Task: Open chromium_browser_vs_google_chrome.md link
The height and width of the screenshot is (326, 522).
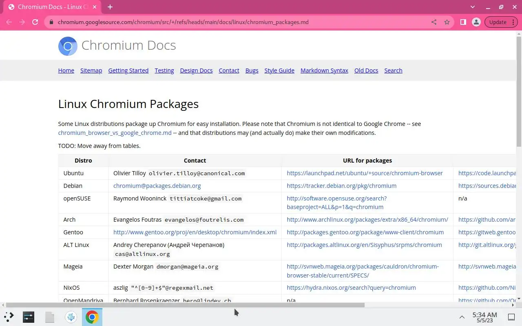Action: (x=115, y=133)
